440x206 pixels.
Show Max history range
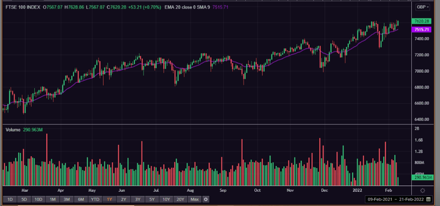pyautogui.click(x=194, y=199)
